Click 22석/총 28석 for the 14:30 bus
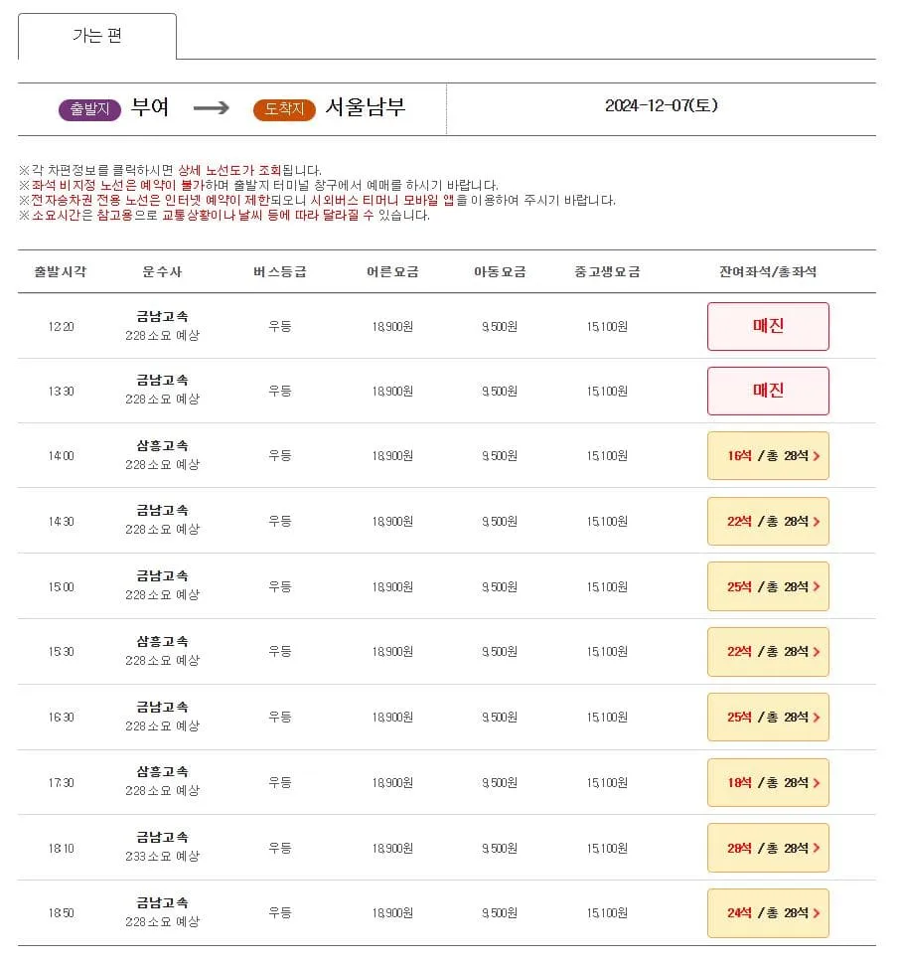 [767, 521]
